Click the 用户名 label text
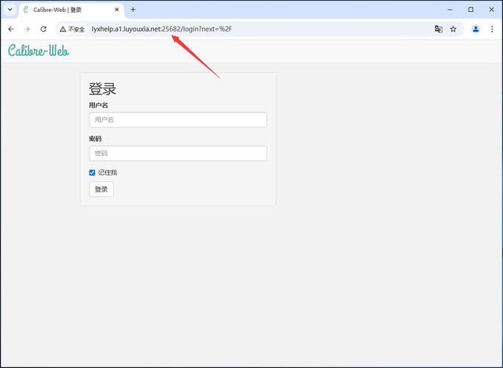This screenshot has width=503, height=368. 99,105
